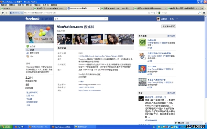The image size is (207, 129).
Task: Switch to first Mobile01 tab
Action: [x=16, y=8]
